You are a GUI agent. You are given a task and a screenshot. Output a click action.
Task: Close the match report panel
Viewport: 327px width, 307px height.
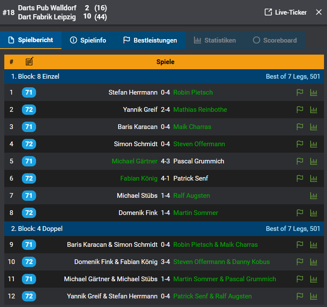[x=319, y=12]
